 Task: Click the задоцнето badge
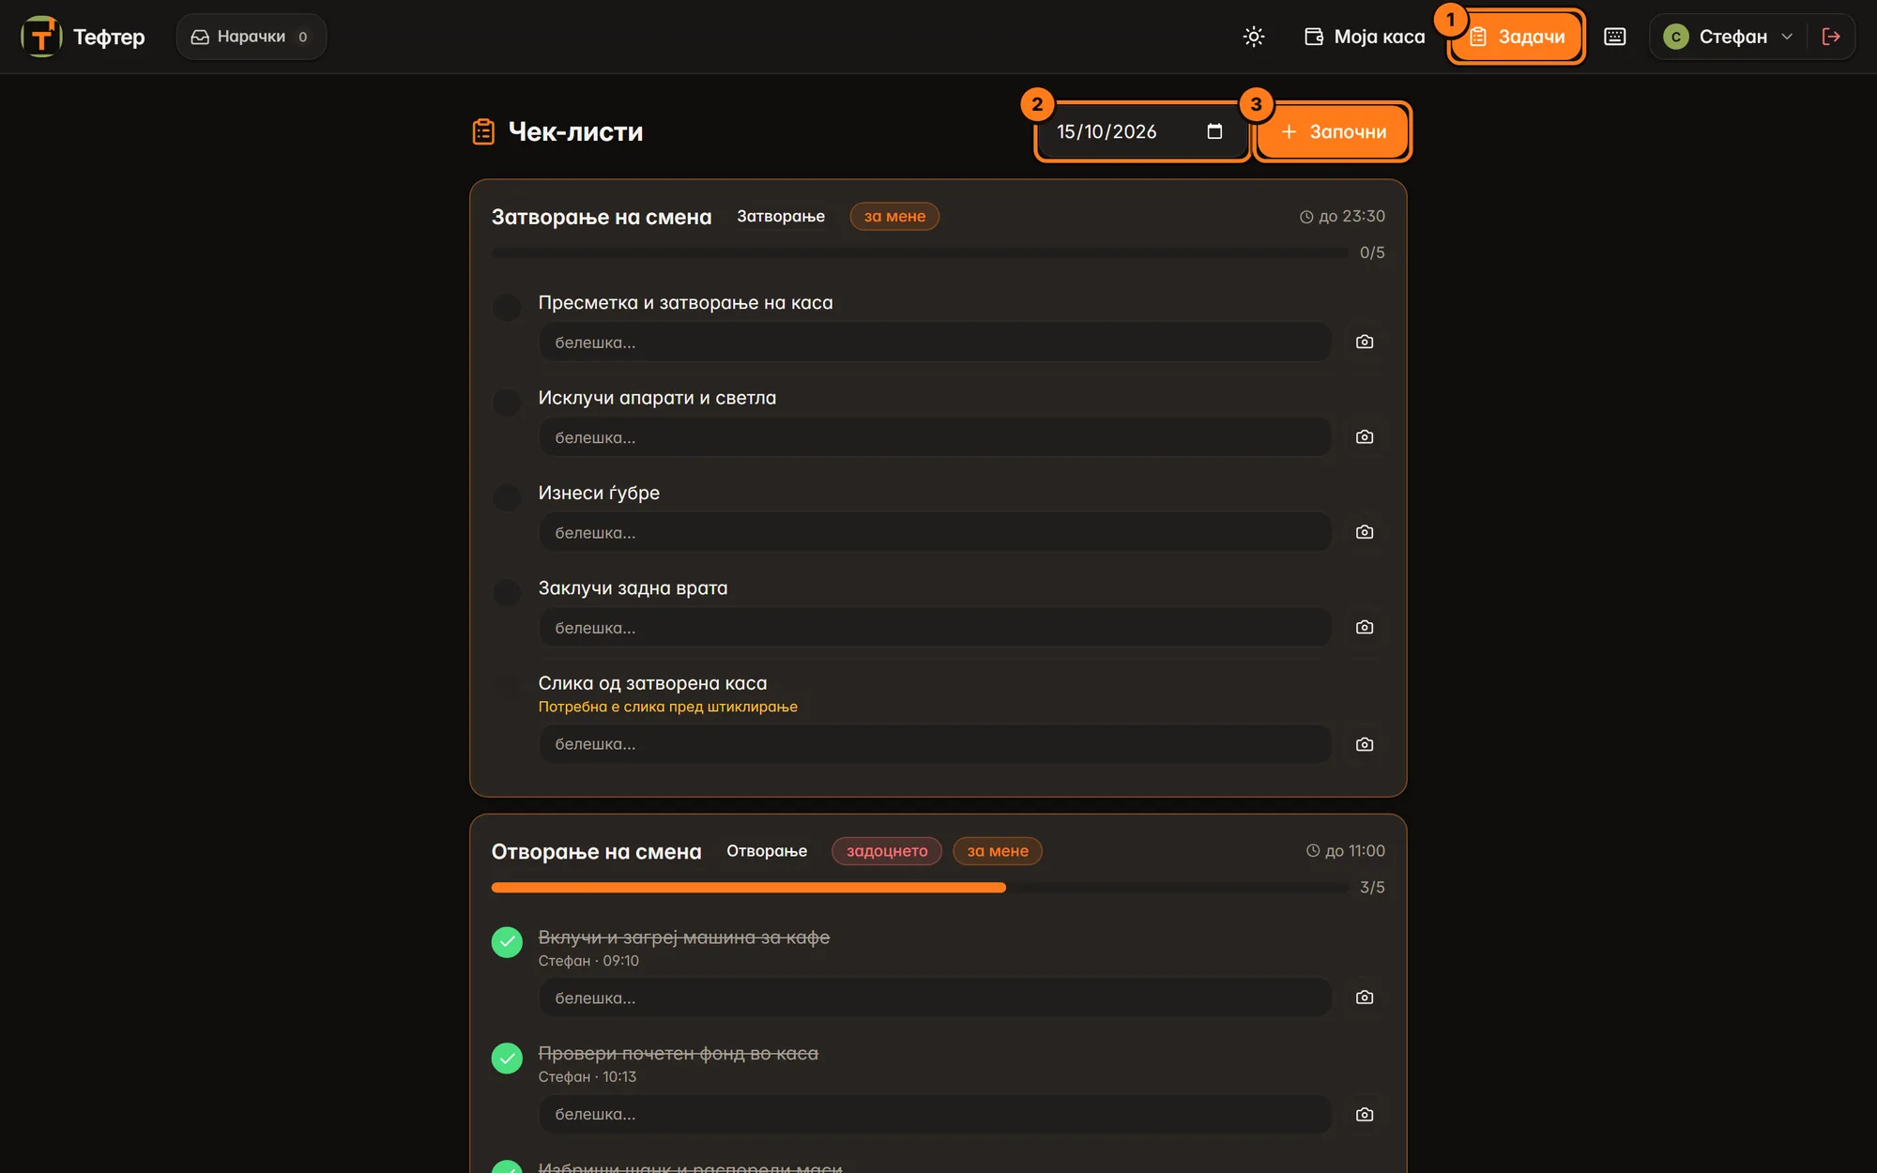coord(887,851)
